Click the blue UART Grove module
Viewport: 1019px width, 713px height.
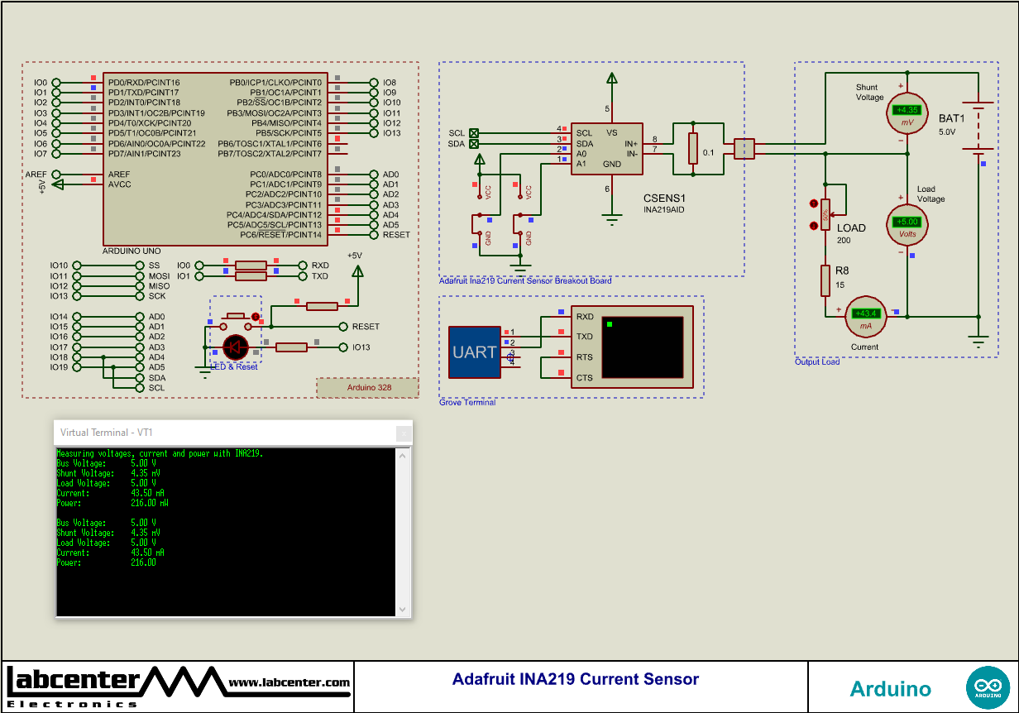pyautogui.click(x=474, y=352)
